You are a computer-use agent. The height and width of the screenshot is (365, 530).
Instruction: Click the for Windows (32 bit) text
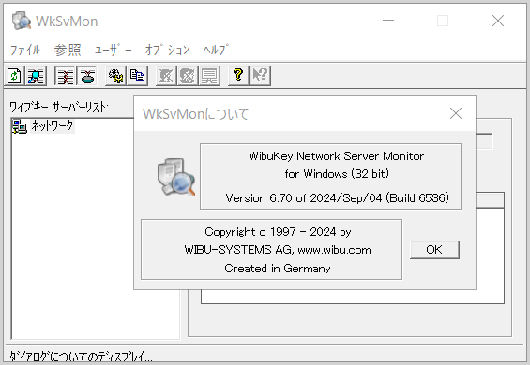point(337,174)
